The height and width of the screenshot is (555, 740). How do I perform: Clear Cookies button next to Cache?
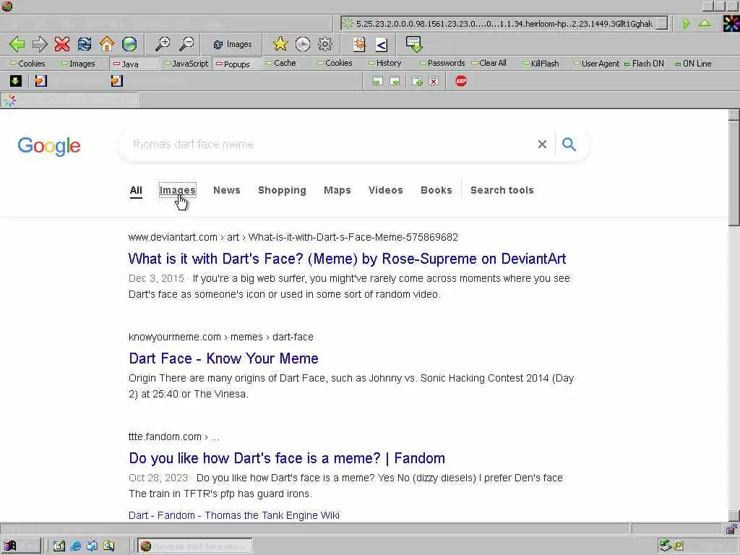click(x=335, y=64)
